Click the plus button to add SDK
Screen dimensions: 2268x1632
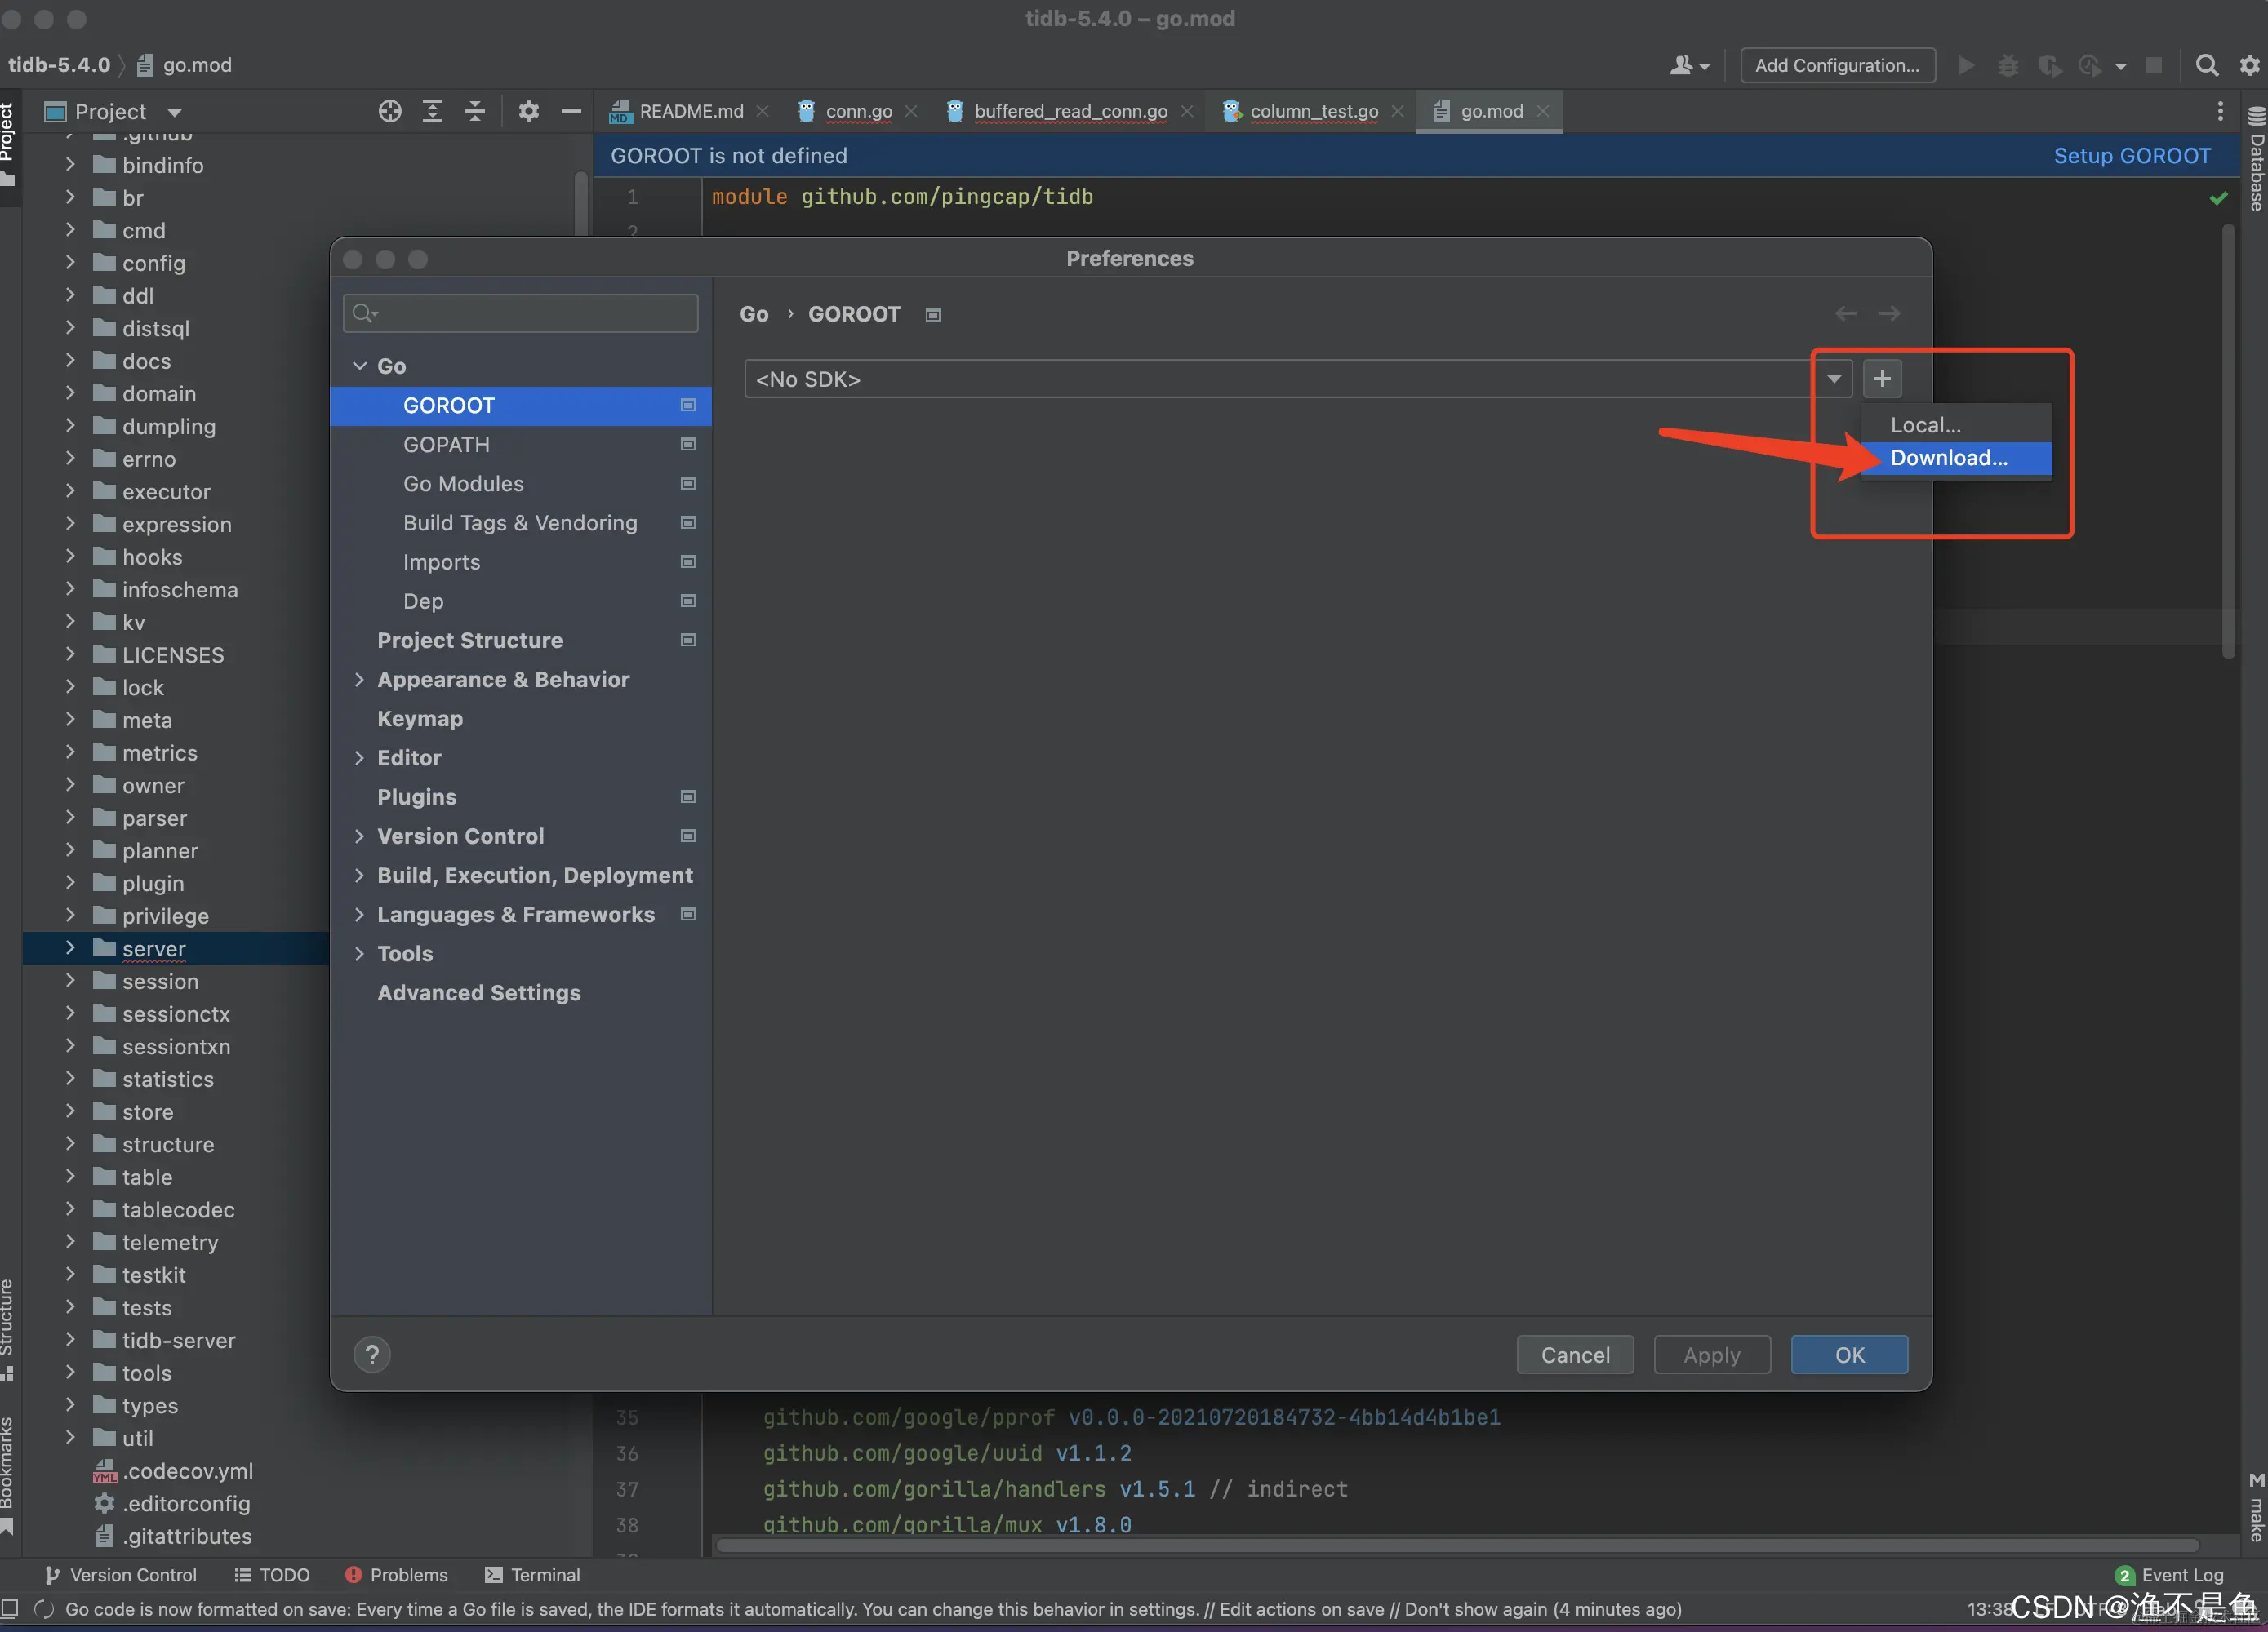point(1881,379)
